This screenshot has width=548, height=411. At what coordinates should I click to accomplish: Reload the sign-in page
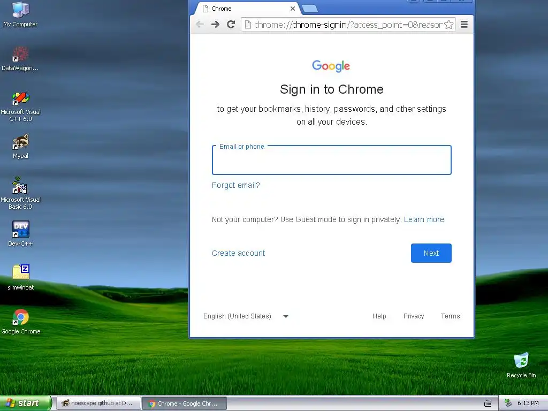pos(231,25)
